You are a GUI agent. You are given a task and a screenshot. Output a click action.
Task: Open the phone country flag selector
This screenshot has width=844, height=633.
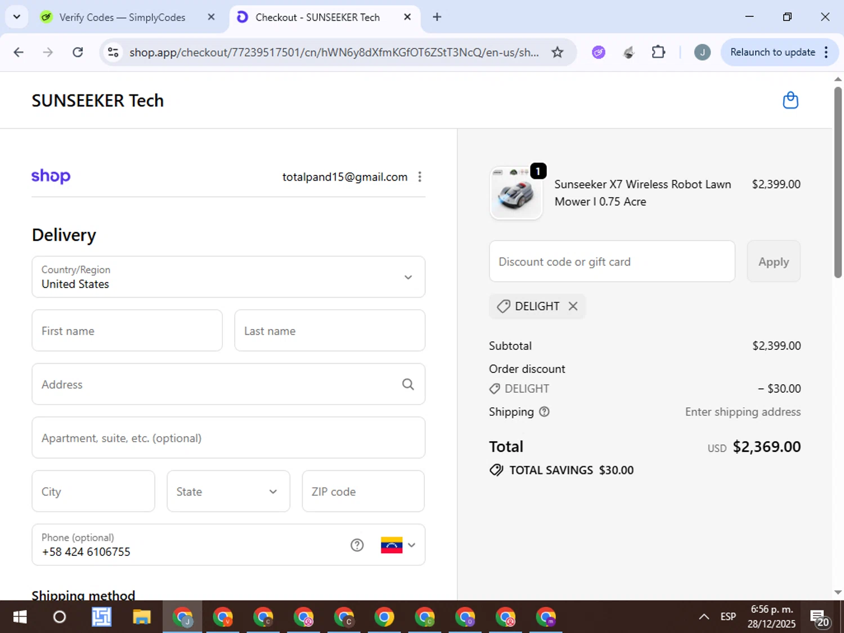coord(398,545)
